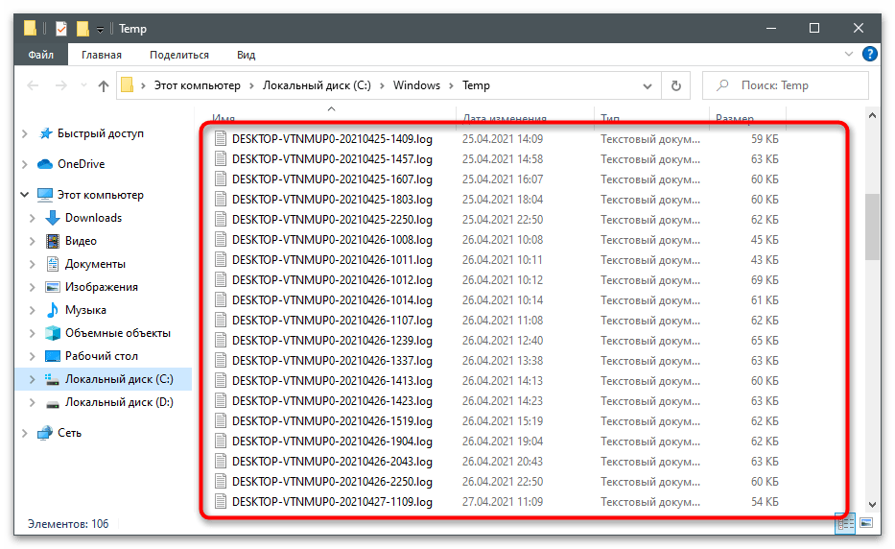Click Этот компьютер in the address bar
The width and height of the screenshot is (895, 549).
tap(198, 85)
